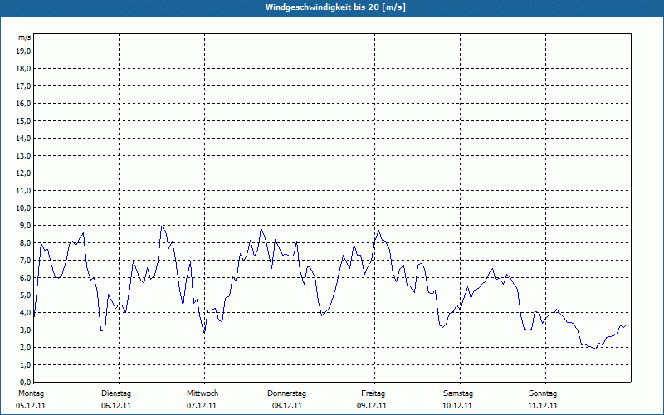Viewport: 664px width, 415px height.
Task: Click the 7,0 y-axis label
Action: [x=25, y=260]
